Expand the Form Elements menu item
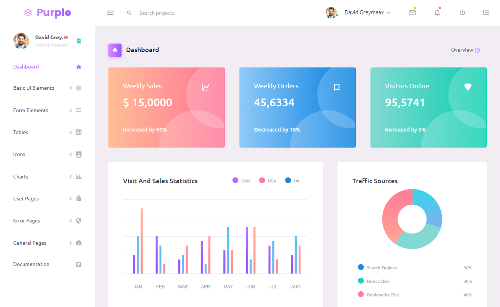Screen dimensions: 500x307 tap(46, 110)
